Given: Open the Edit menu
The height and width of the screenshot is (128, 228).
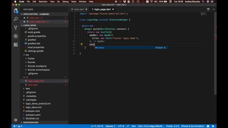Looking at the screenshot, I should pyautogui.click(x=34, y=1).
